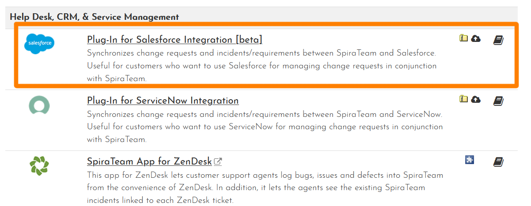The height and width of the screenshot is (206, 531).
Task: Open SpiraTeam App for ZenDesk link
Action: (x=149, y=161)
